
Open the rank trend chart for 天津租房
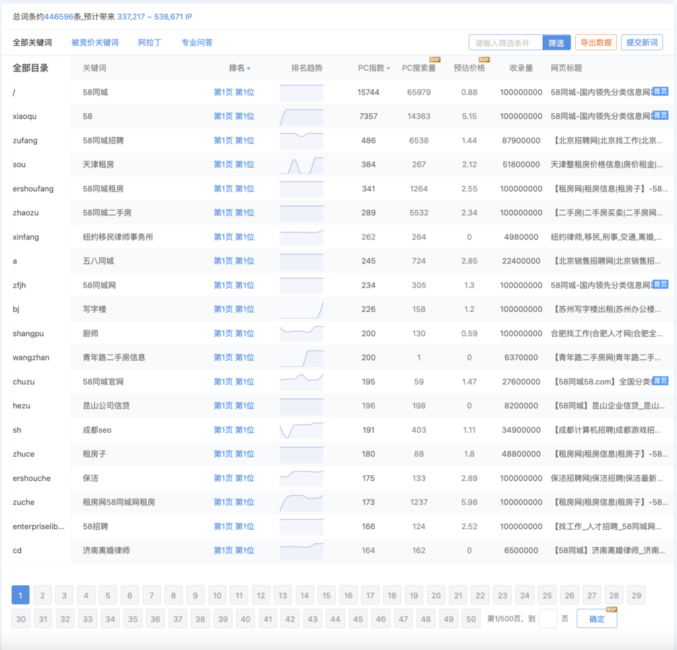[x=301, y=165]
